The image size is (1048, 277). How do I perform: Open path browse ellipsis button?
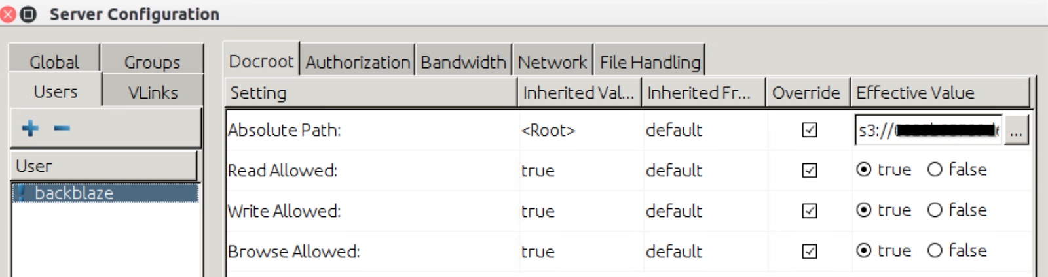click(1016, 130)
